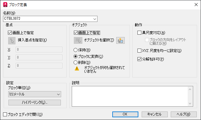Image resolution: width=201 pixels, height=120 pixels.
Task: Uncheck 分解を許可(P) checkbox
Action: (139, 59)
